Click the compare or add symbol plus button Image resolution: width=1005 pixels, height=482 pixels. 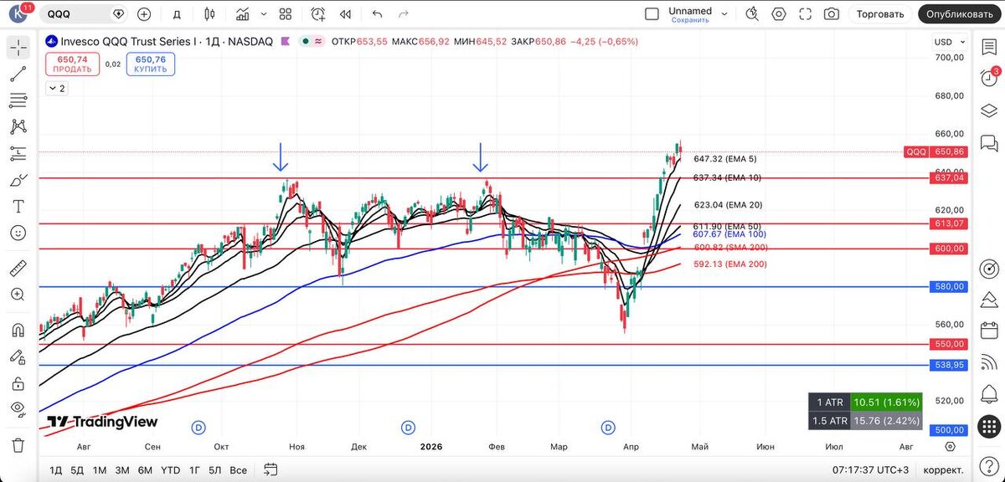144,14
